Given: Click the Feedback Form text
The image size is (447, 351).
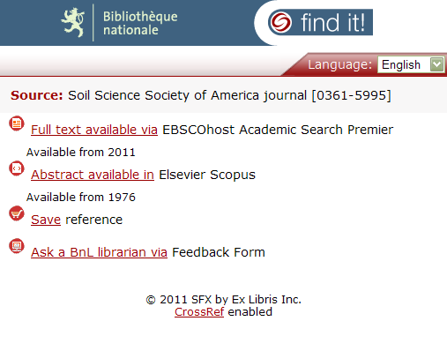Looking at the screenshot, I should coord(219,252).
